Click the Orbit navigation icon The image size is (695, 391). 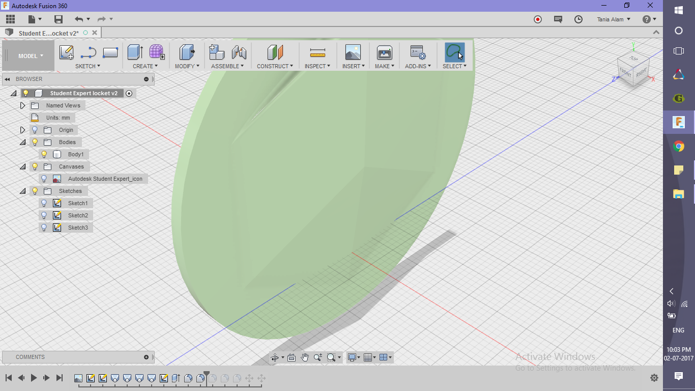(x=275, y=357)
